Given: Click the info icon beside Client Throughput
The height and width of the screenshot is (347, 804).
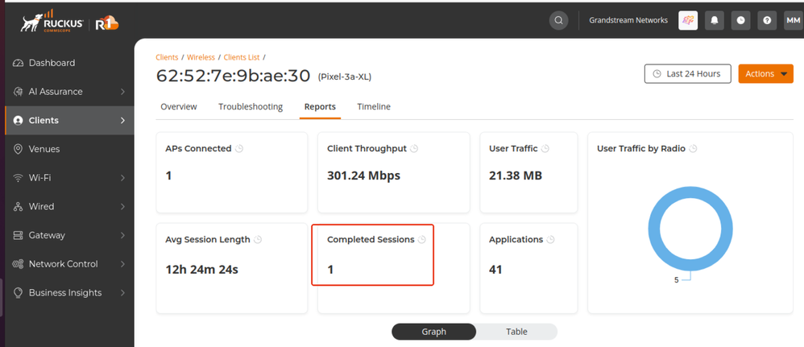Looking at the screenshot, I should click(414, 149).
